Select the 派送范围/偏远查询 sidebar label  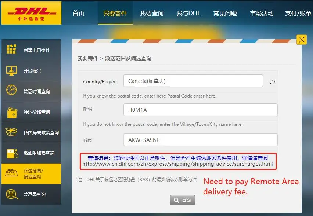[33, 173]
